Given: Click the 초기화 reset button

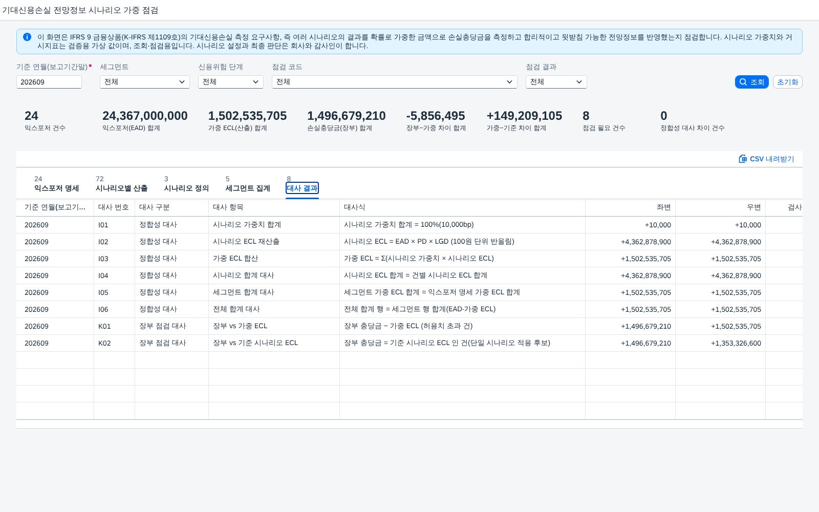Looking at the screenshot, I should click(787, 82).
